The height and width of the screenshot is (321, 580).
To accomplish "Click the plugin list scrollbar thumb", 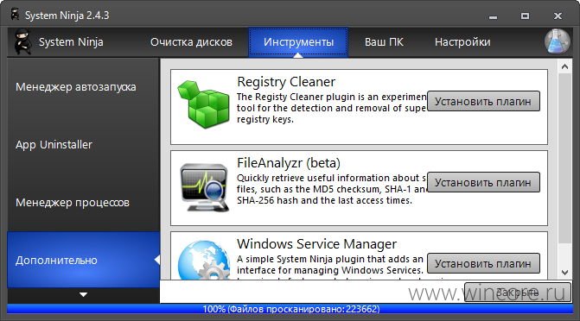I will (564, 158).
